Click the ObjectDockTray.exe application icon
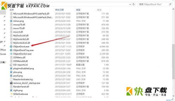This screenshot has width=175, height=101. (11, 50)
